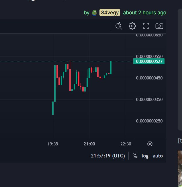This screenshot has width=182, height=187.
Task: Click the 21:00 time axis label
Action: pos(89,144)
